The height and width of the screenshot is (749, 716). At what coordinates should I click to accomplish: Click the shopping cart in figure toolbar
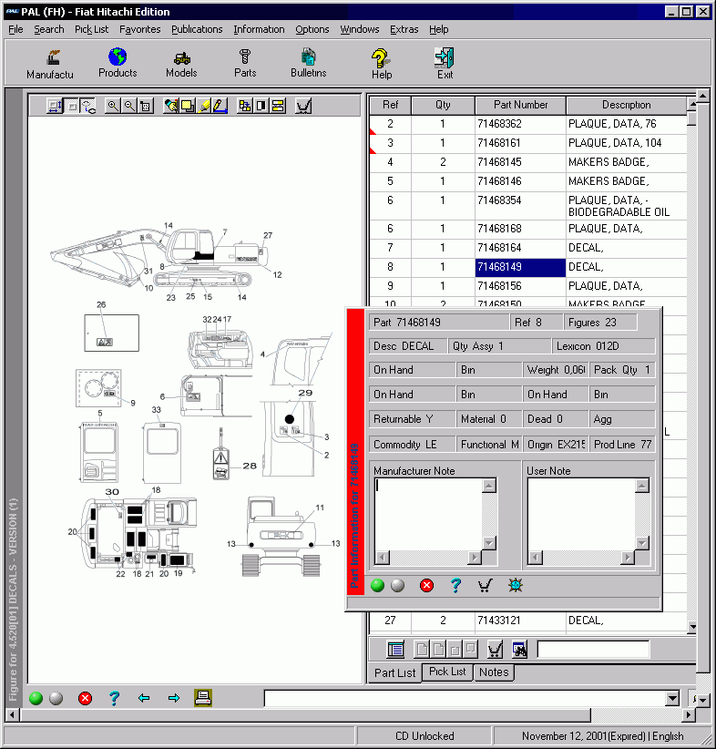[x=303, y=106]
